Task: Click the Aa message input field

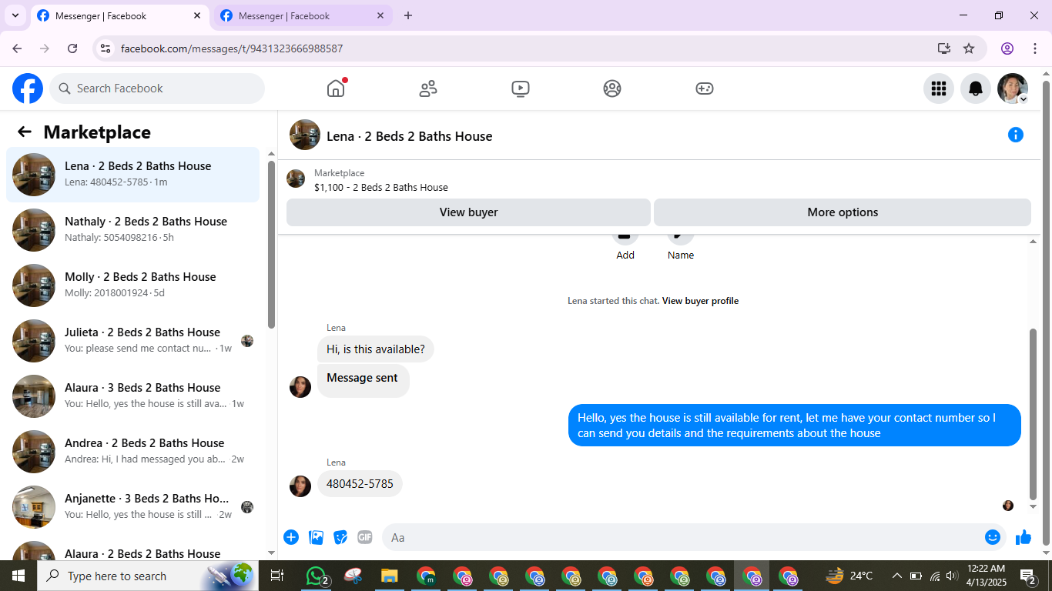Action: (x=684, y=537)
